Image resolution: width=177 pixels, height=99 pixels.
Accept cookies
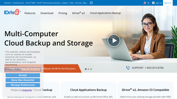[x=23, y=75]
